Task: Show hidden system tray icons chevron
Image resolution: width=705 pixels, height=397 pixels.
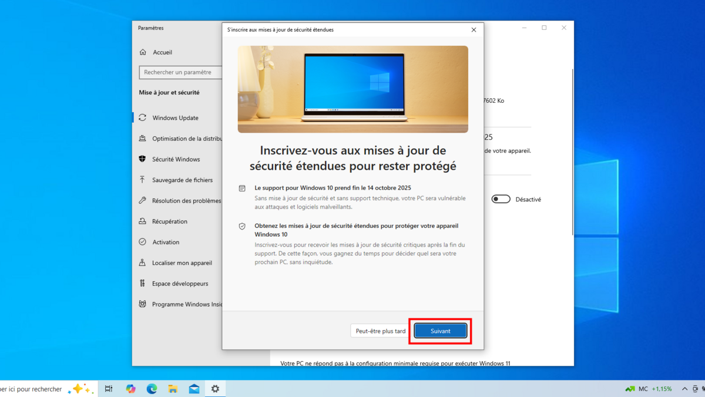Action: [x=684, y=389]
